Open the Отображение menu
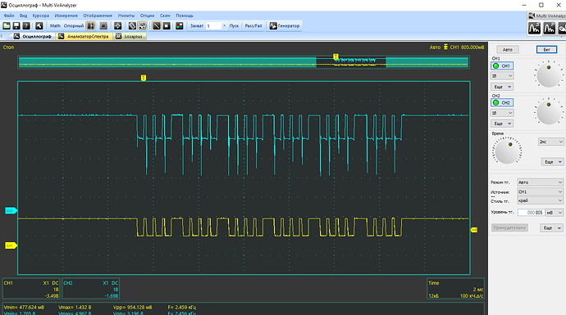Viewport: 566px width, 315px height. point(98,16)
